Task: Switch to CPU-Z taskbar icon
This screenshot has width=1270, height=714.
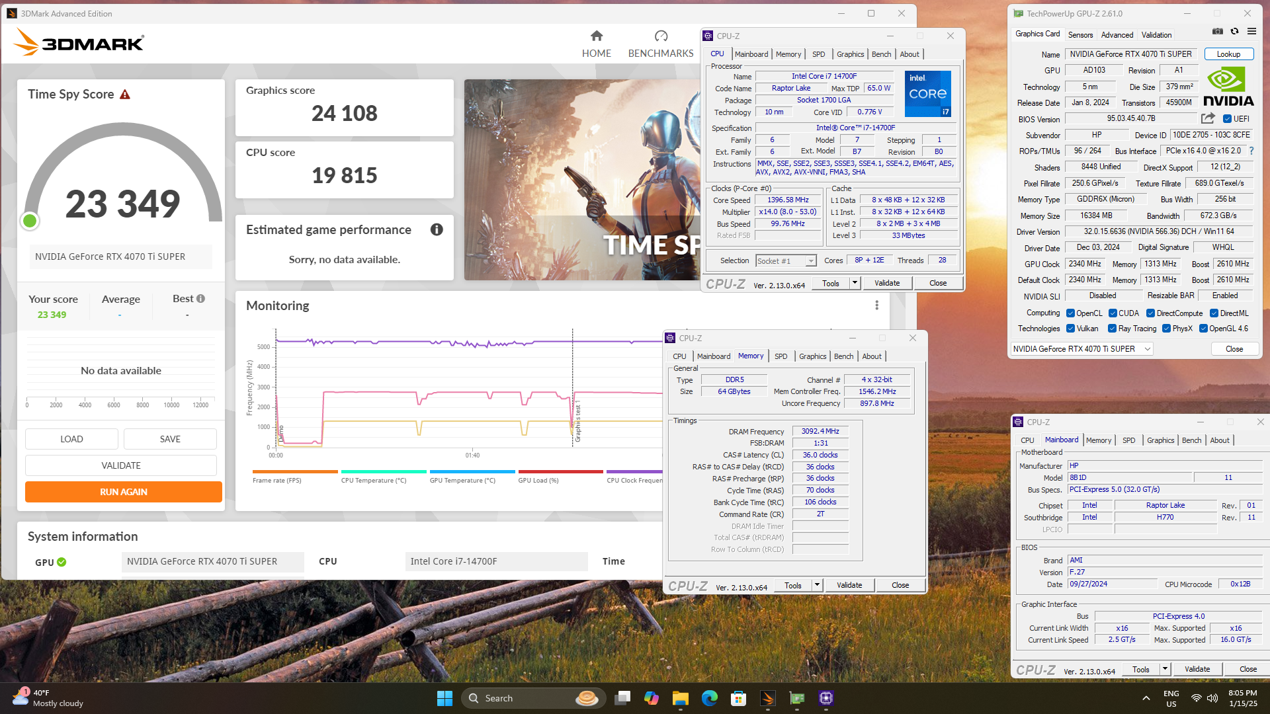Action: pyautogui.click(x=826, y=698)
